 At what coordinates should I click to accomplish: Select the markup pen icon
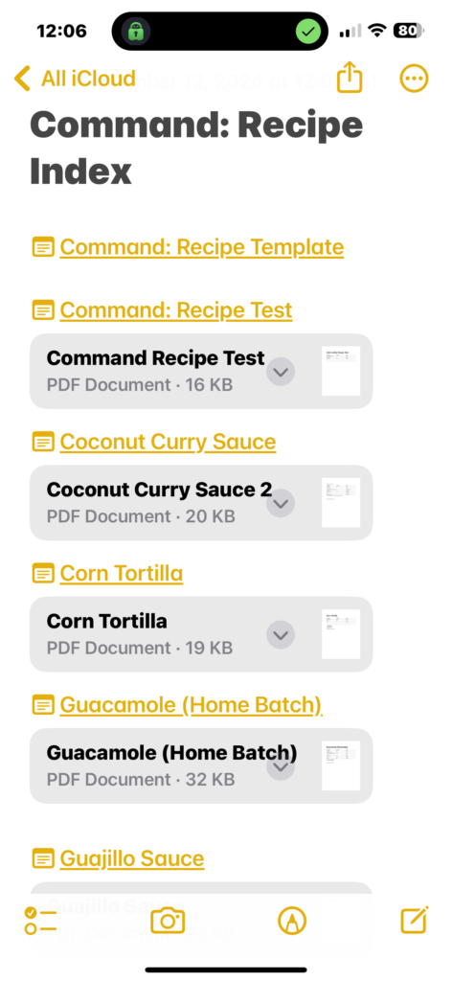tap(292, 921)
